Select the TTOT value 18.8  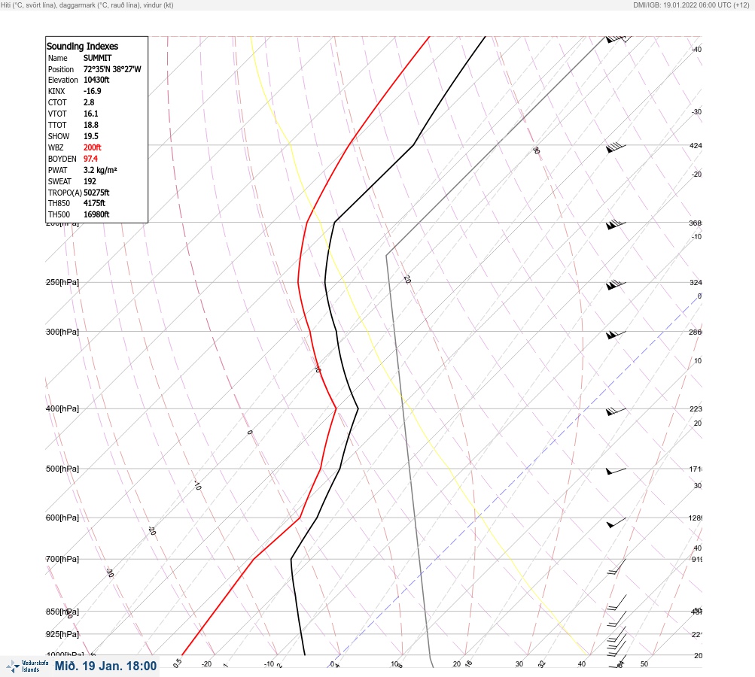click(x=90, y=125)
